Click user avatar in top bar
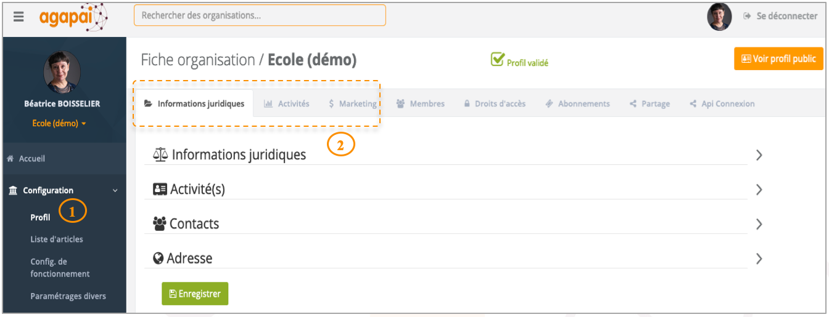Image resolution: width=829 pixels, height=317 pixels. click(x=719, y=17)
